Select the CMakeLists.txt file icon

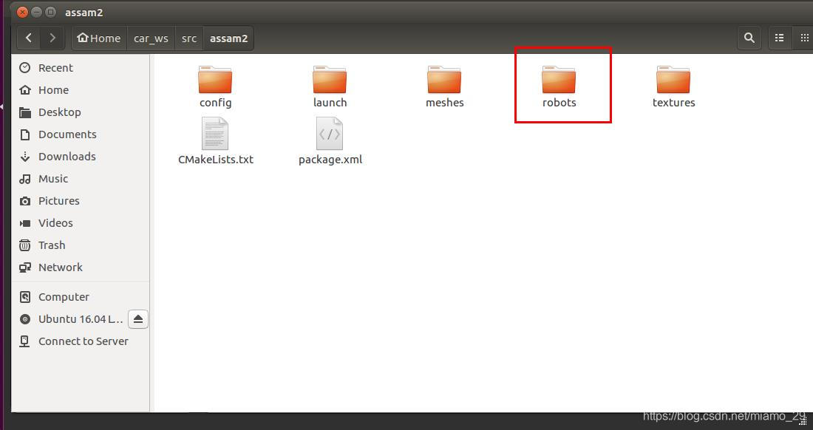215,134
